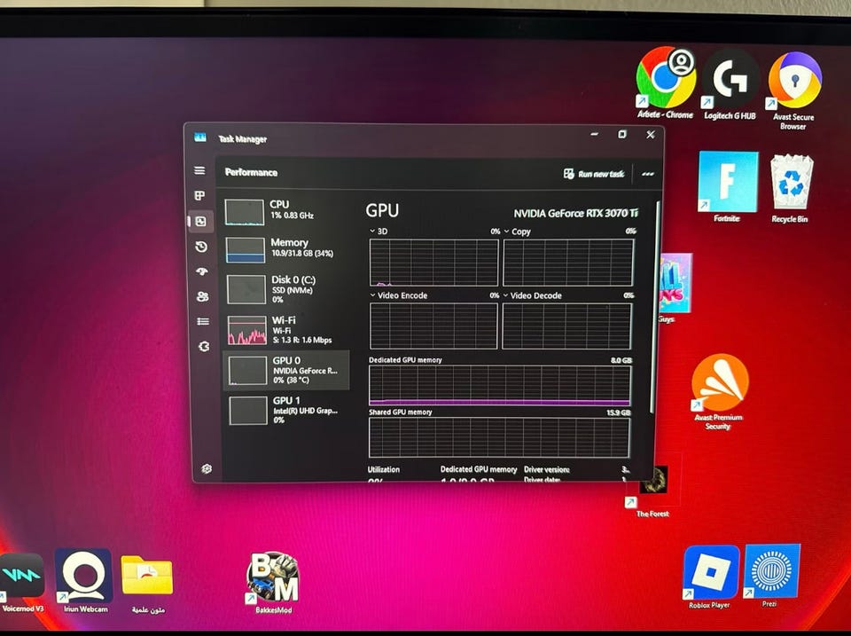Open the three-dot more options menu
Viewport: 851px width, 636px height.
(647, 175)
